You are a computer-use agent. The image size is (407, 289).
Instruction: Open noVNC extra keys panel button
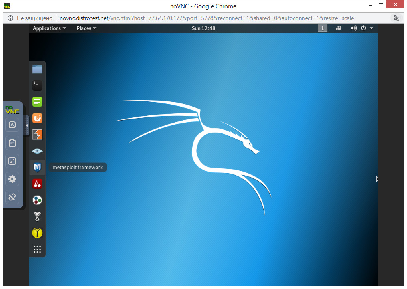click(x=12, y=125)
